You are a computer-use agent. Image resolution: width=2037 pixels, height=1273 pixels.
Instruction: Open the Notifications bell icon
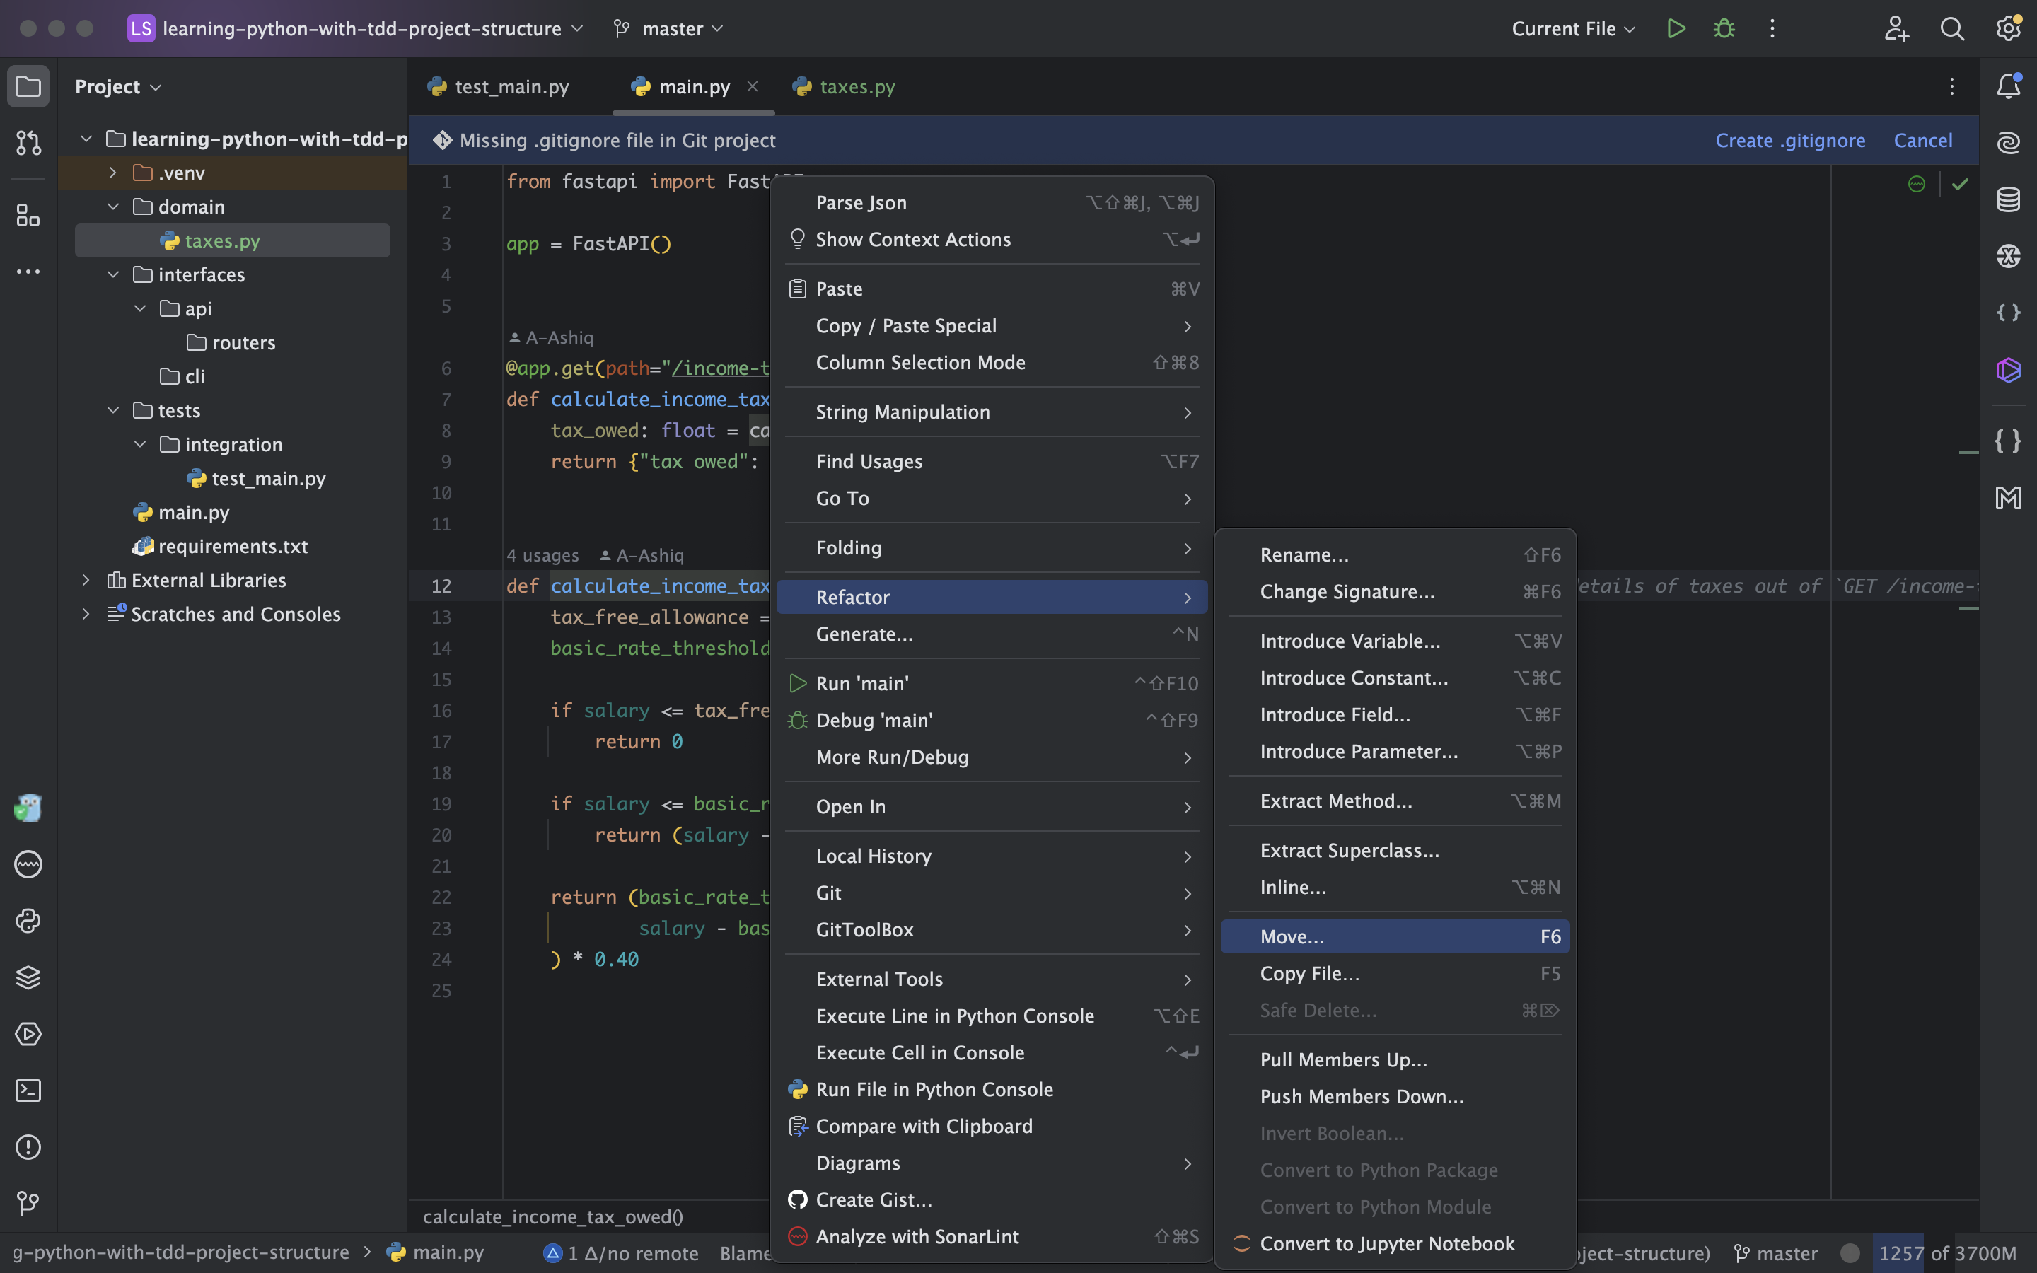click(x=2009, y=86)
